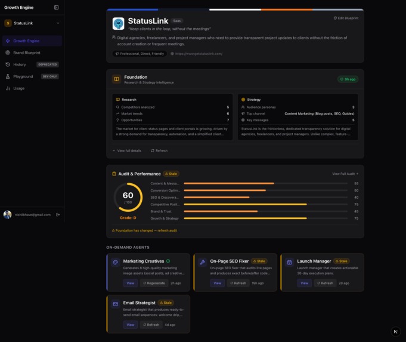This screenshot has height=342, width=406.
Task: Click the On-Page SEO Fixer wrench icon
Action: click(203, 262)
